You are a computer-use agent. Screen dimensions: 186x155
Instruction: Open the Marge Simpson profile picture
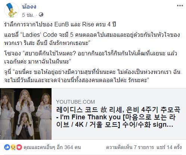(12, 10)
